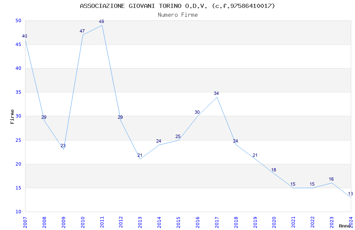The image size is (355, 230).
Task: Click the 2015 data label 25
Action: click(178, 136)
